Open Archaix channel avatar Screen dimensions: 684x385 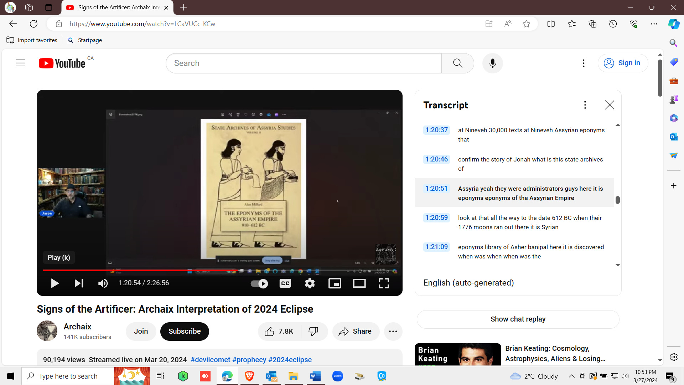[x=47, y=331]
